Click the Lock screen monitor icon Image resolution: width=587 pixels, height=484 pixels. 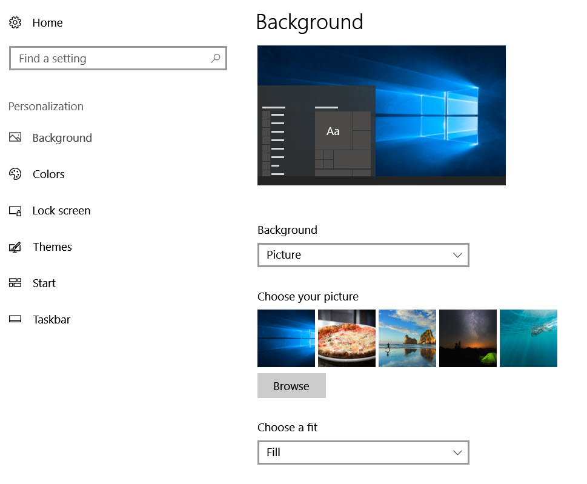[15, 211]
